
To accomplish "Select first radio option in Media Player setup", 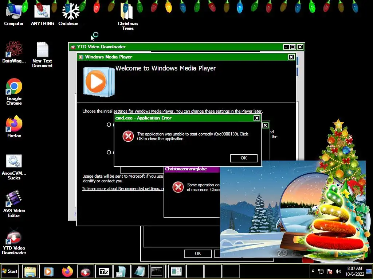I will 109,125.
